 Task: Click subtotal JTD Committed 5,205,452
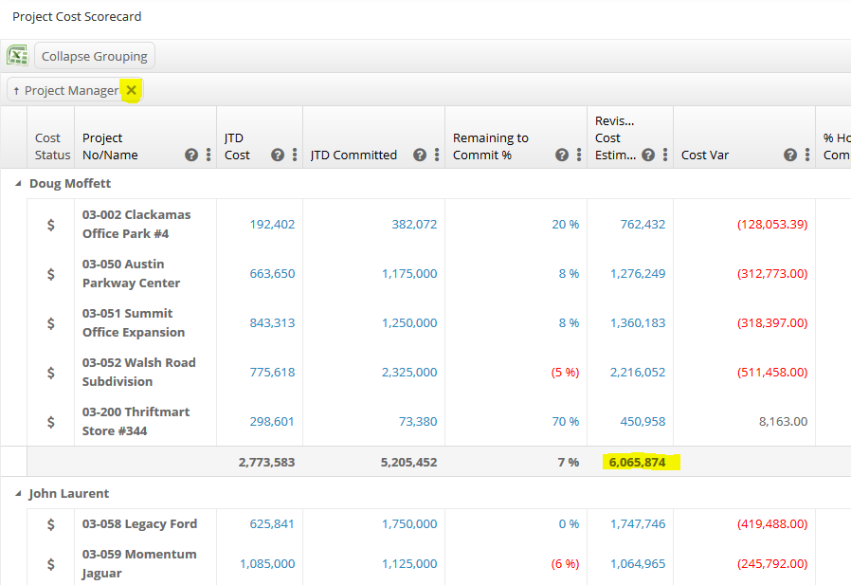[408, 463]
